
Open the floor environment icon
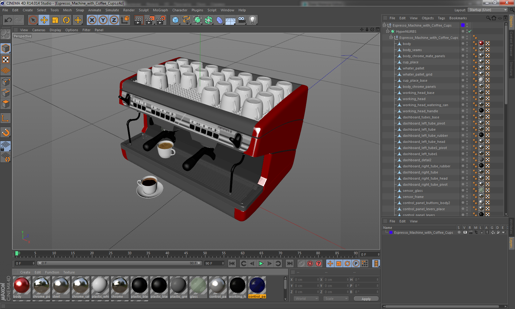coord(231,20)
